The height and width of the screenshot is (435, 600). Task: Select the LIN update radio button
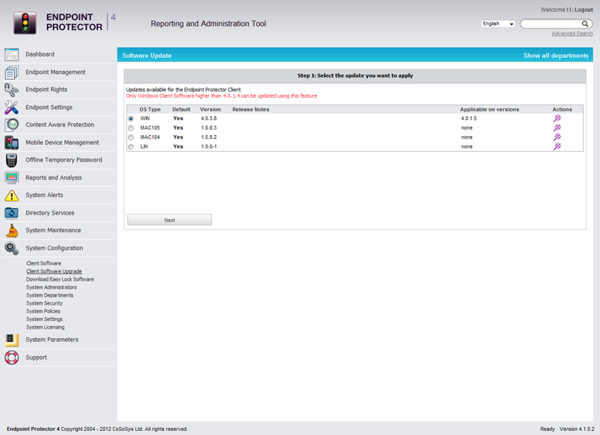click(x=131, y=146)
